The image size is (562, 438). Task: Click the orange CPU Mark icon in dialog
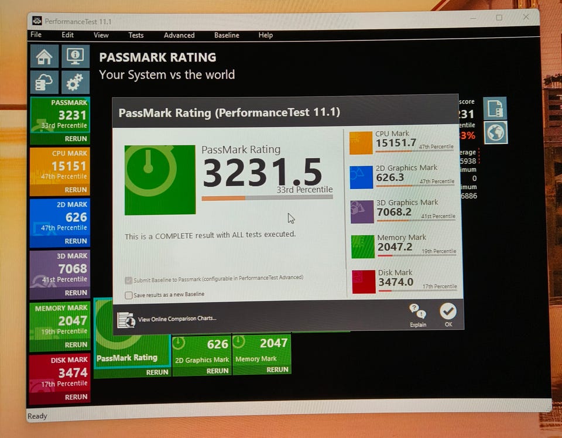(x=361, y=143)
